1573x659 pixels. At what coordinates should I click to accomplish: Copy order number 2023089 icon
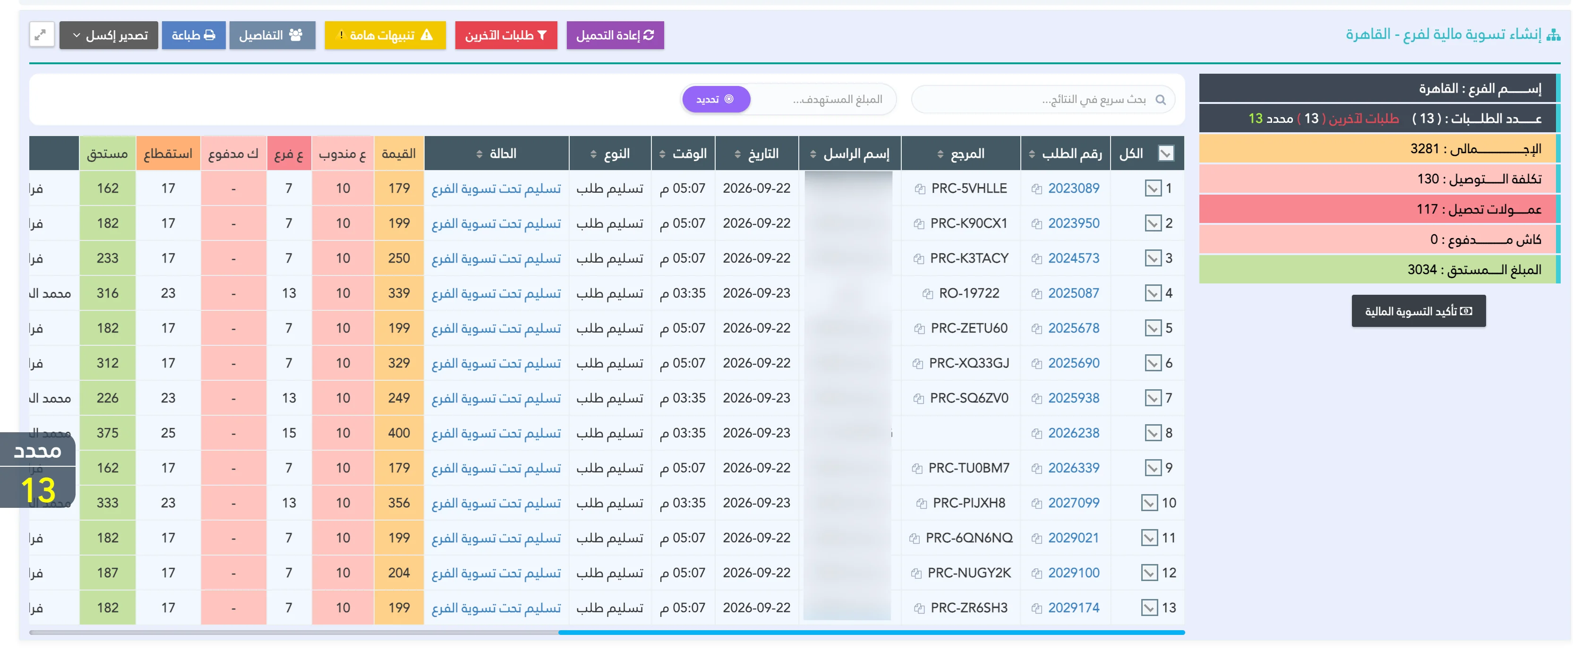pos(1036,189)
